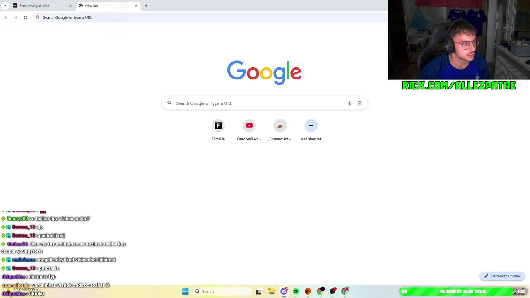530x298 pixels.
Task: Click chat message 'einam tv fyp'
Action: tap(42, 277)
